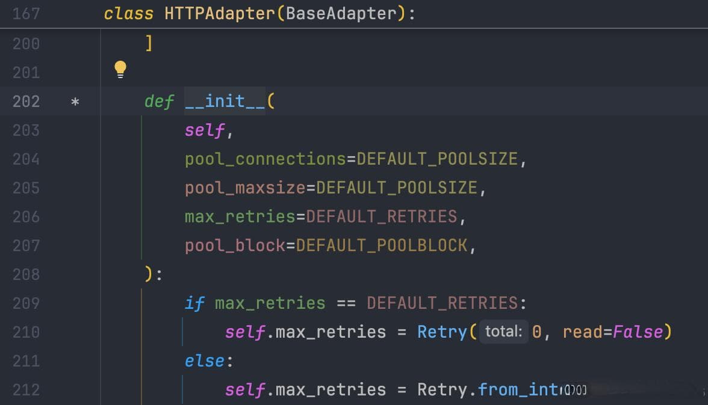Jump to the sticky HTTPAdapter class header line
This screenshot has height=405, width=708.
click(x=354, y=13)
